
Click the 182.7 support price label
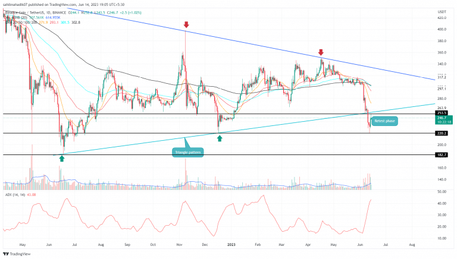(x=442, y=154)
